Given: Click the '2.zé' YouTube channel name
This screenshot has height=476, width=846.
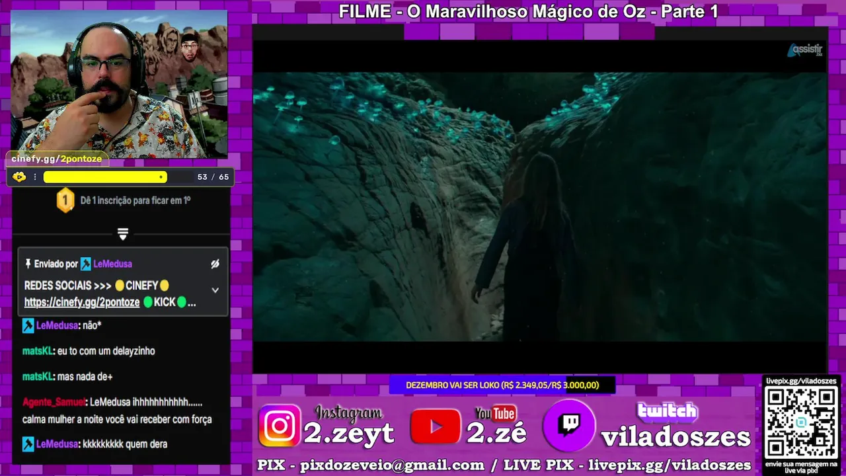Looking at the screenshot, I should (x=496, y=434).
